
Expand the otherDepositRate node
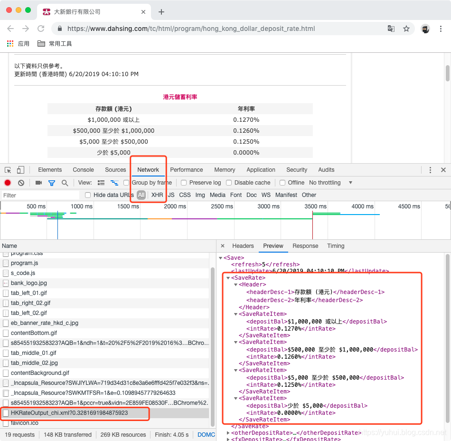pyautogui.click(x=228, y=432)
